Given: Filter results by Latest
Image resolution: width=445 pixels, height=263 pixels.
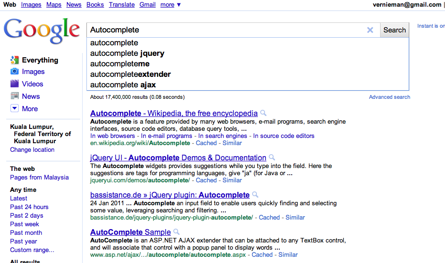Looking at the screenshot, I should (19, 198).
